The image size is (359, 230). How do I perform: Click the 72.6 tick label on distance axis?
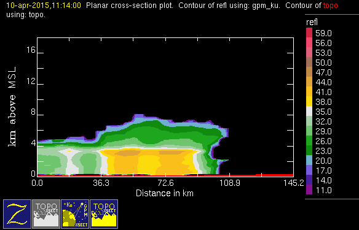click(x=165, y=183)
